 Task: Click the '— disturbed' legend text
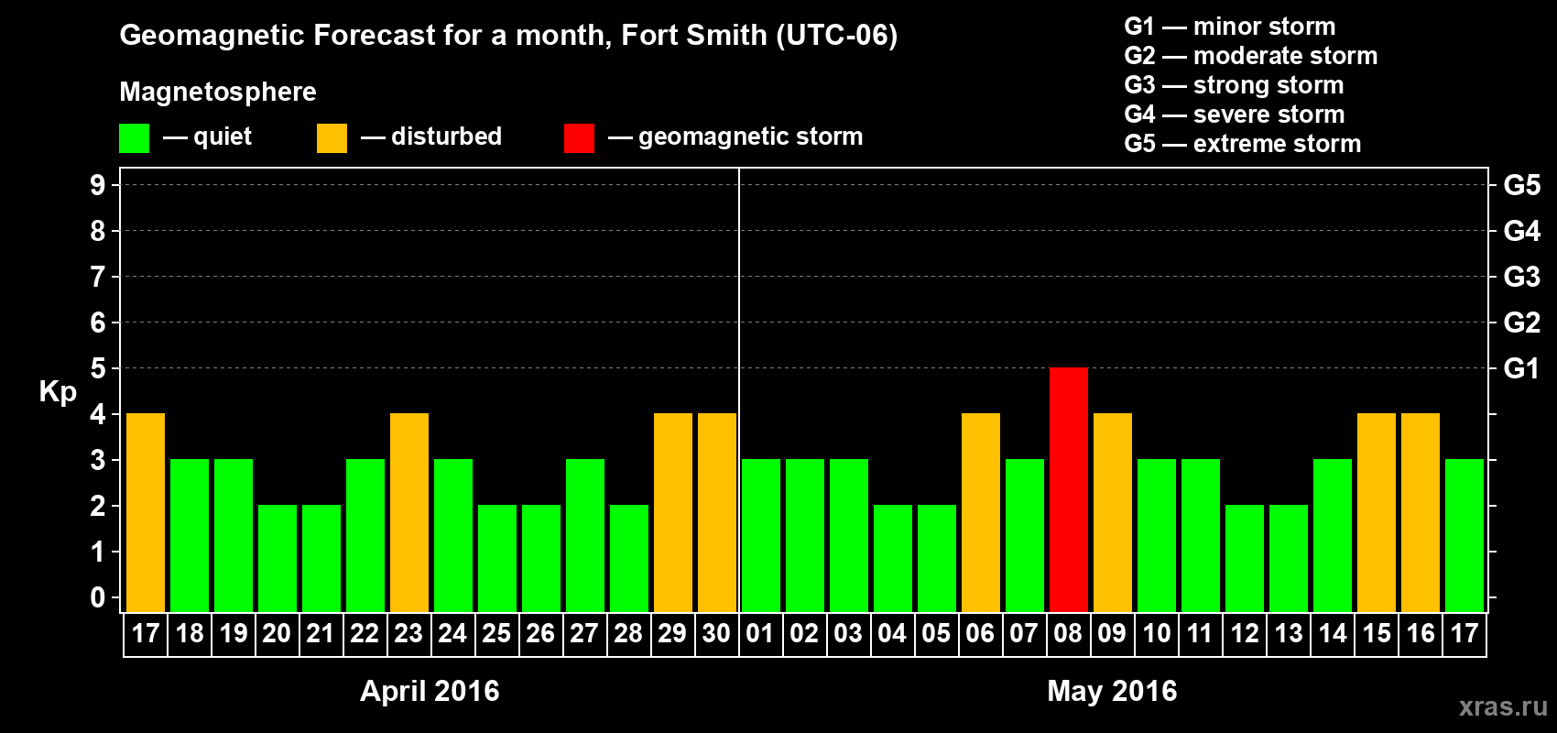[x=431, y=137]
